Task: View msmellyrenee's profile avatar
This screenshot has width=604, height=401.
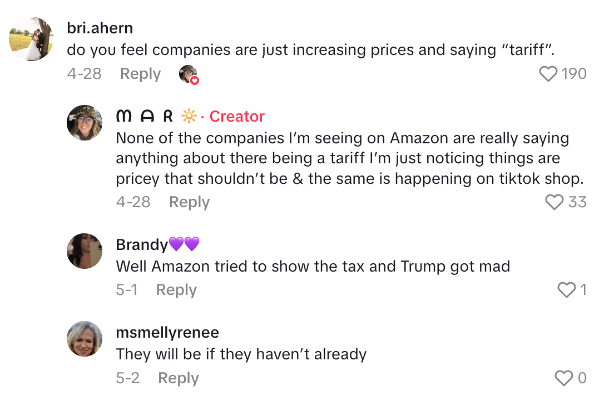Action: 85,339
